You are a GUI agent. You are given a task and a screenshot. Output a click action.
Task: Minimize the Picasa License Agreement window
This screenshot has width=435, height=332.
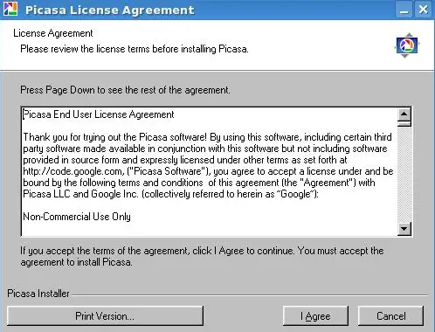tap(404, 10)
